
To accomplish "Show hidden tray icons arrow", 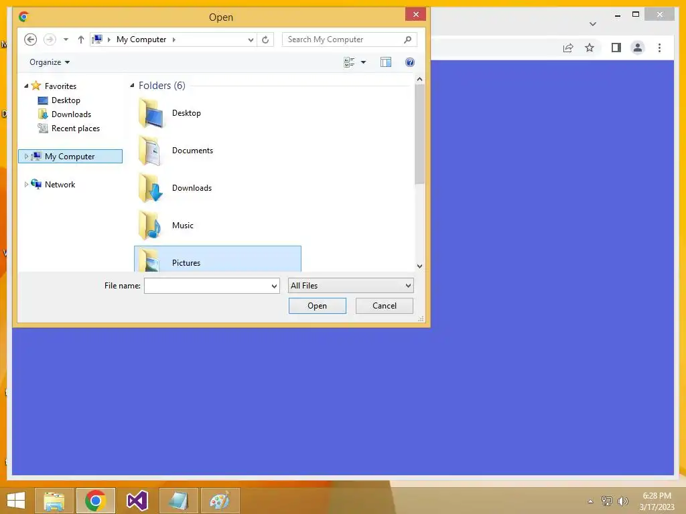I will click(590, 501).
